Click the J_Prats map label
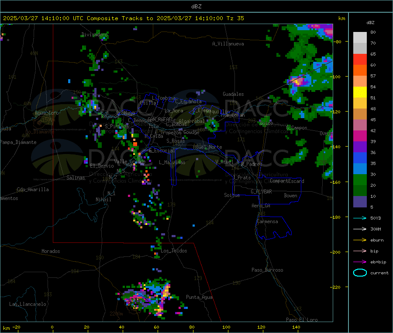Image resolution: width=393 pixels, height=333 pixels. [x=241, y=177]
